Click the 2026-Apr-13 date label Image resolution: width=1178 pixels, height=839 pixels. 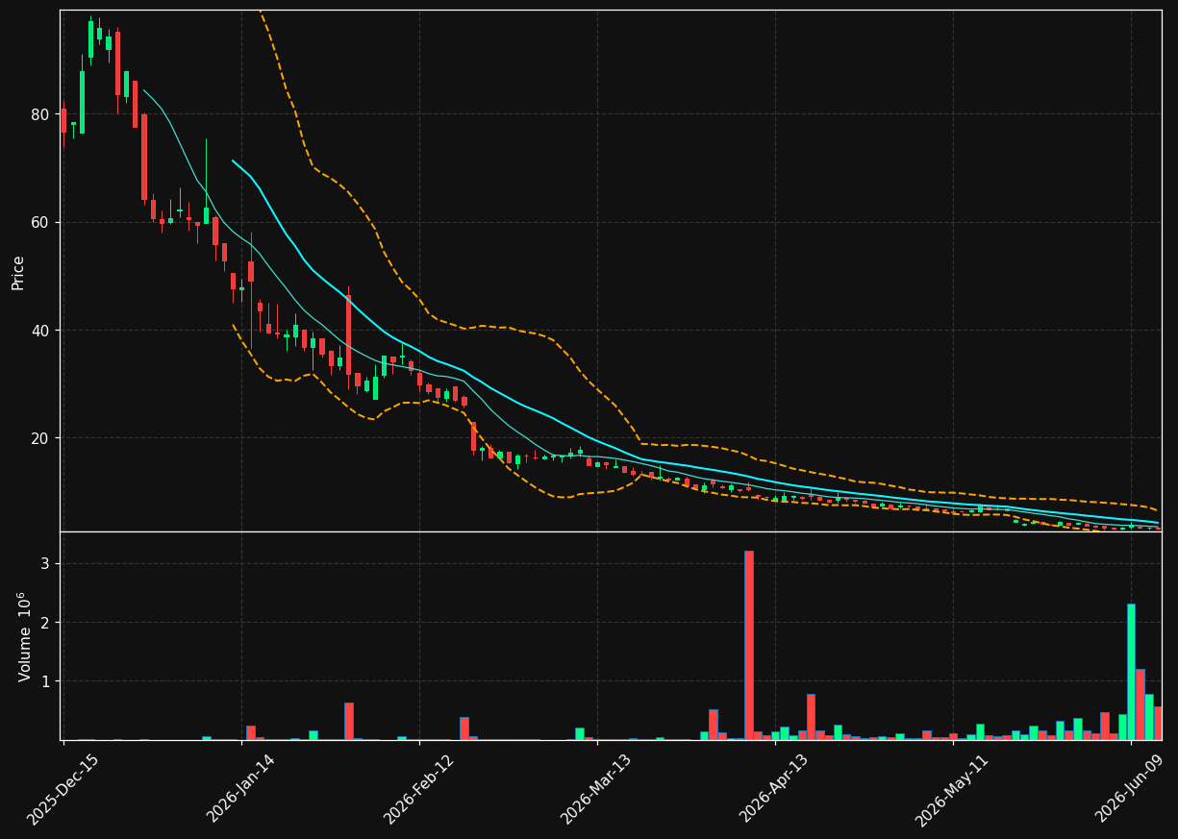pos(774,789)
